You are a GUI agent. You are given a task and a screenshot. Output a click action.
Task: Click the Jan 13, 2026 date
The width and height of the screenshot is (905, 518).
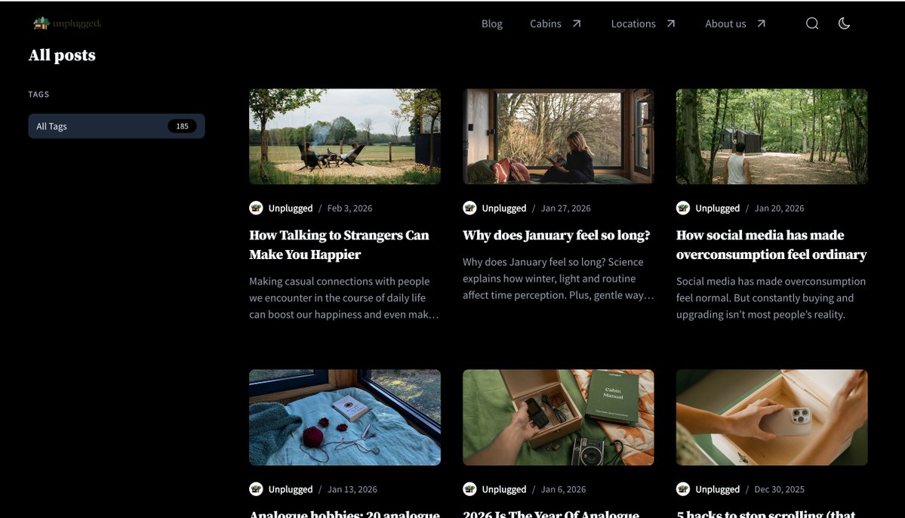pos(352,489)
